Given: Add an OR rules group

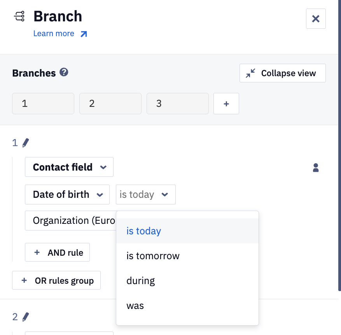Looking at the screenshot, I should [56, 280].
